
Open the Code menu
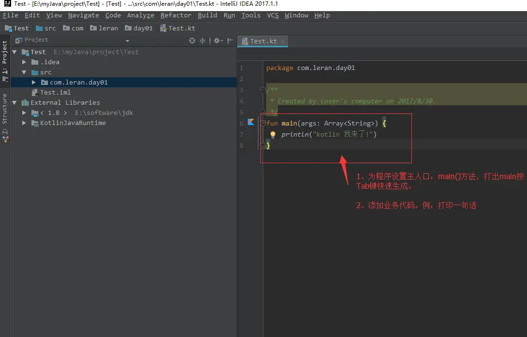click(113, 15)
